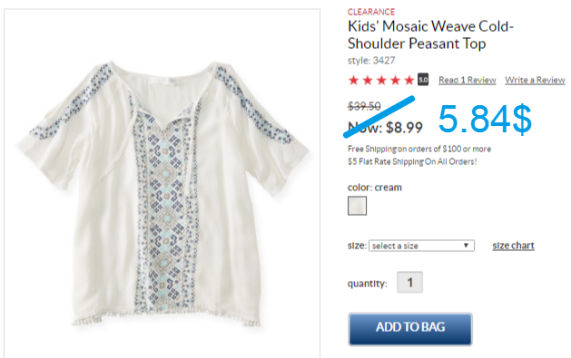
Task: Click the 5.0 rating badge
Action: 423,80
